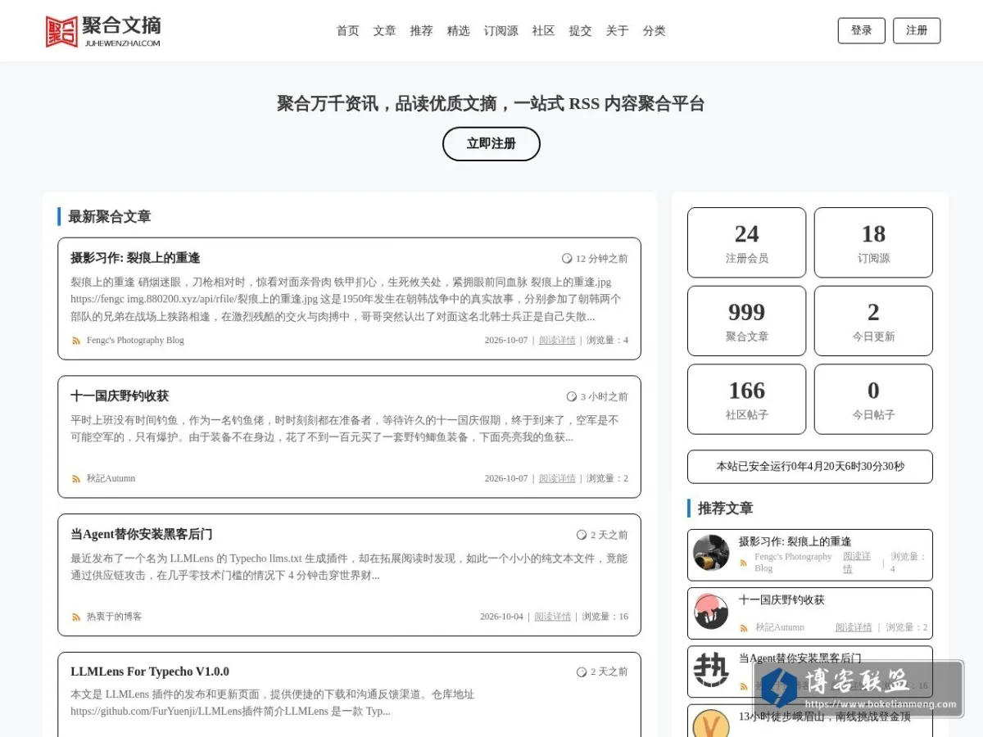983x737 pixels.
Task: Open article 十一国庆野钓收获 title in list
Action: [x=120, y=396]
